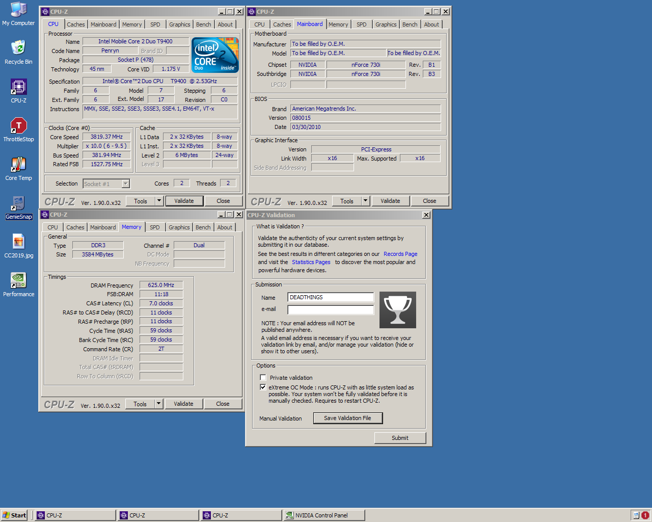652x522 pixels.
Task: Open Core Temp desktop shortcut
Action: 18,168
